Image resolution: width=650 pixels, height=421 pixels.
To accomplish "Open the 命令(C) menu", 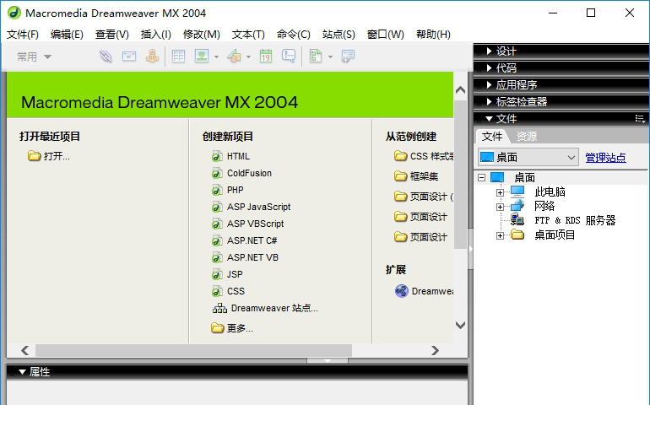I will coord(294,35).
